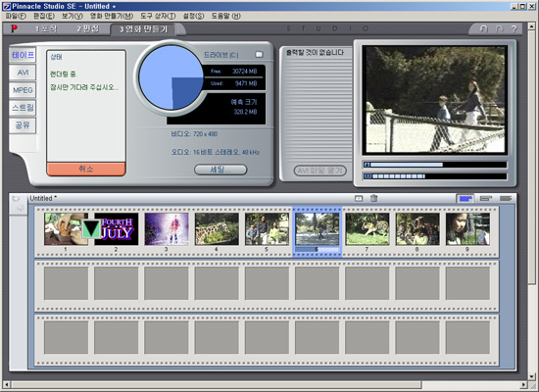The height and width of the screenshot is (392, 539).
Task: Open the 영화 만들기(M) menu
Action: [x=112, y=16]
